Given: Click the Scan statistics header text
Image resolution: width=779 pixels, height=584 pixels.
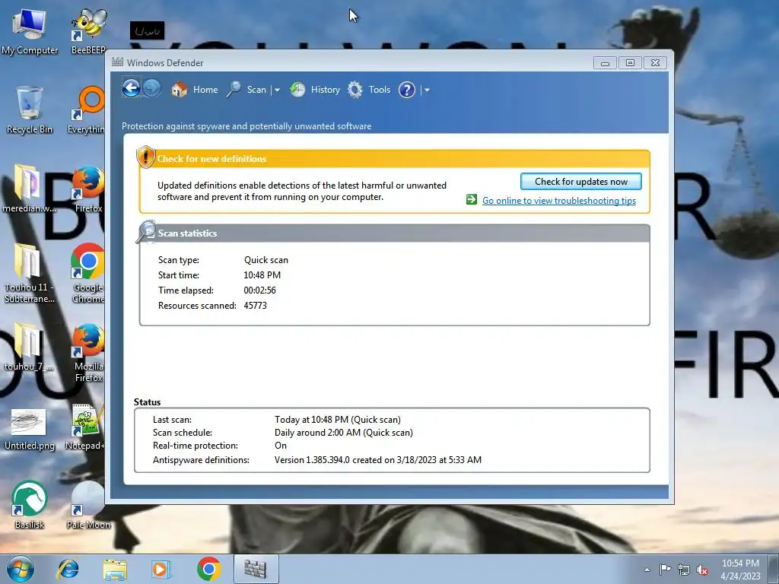Looking at the screenshot, I should pos(187,233).
